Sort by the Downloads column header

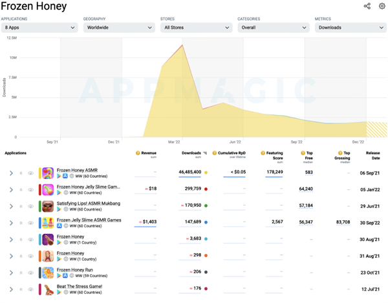coord(191,153)
